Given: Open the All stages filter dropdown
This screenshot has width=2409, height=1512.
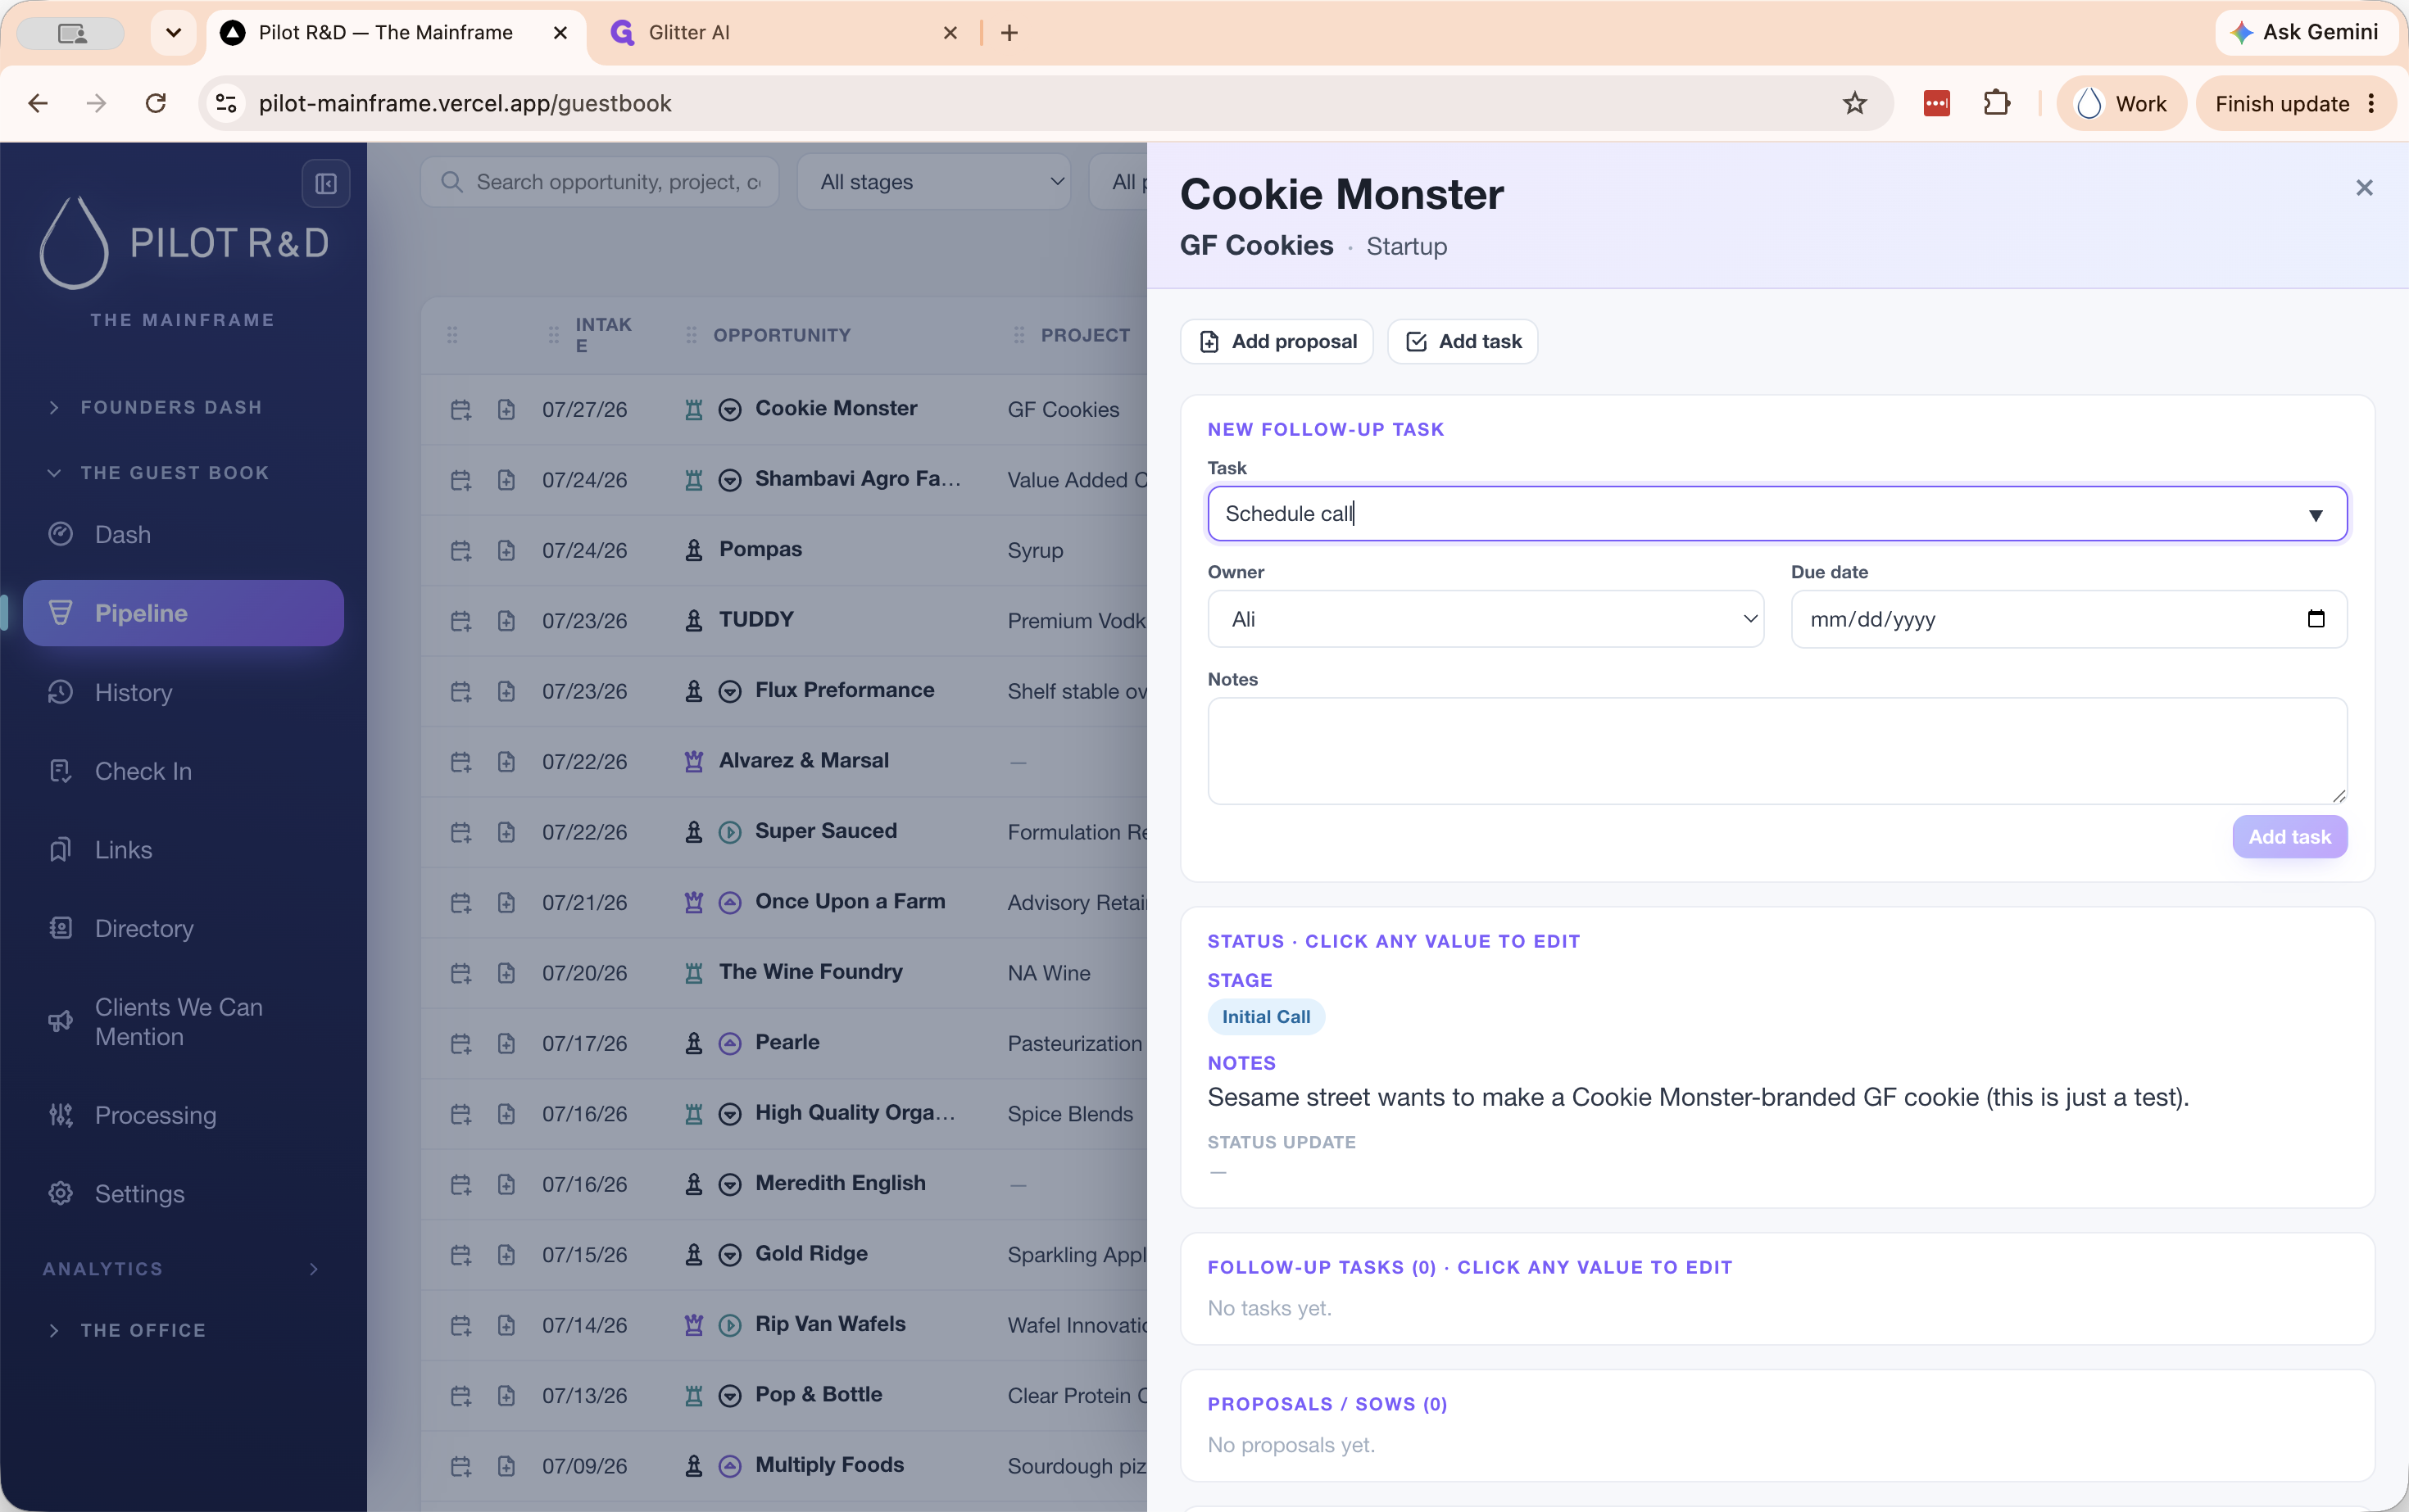Looking at the screenshot, I should click(x=934, y=182).
